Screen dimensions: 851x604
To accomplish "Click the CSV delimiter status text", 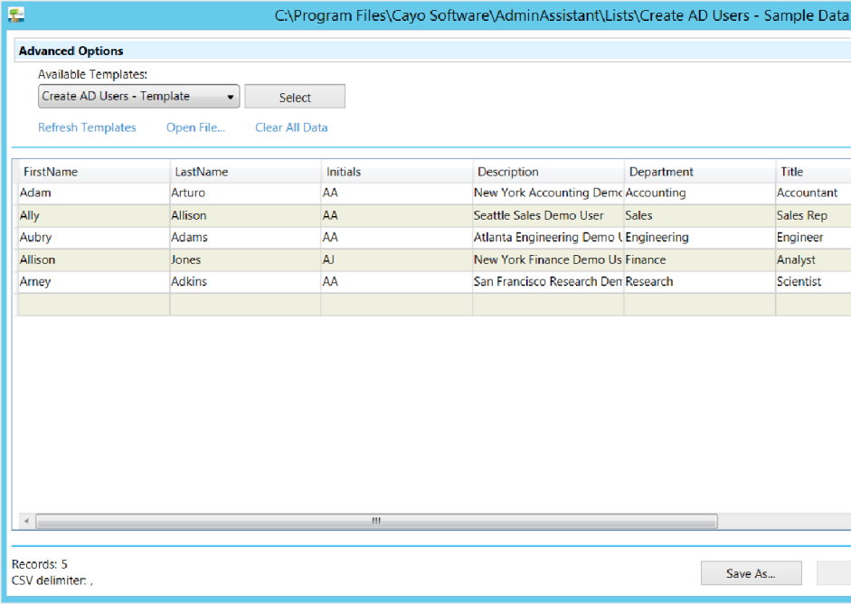I will [x=52, y=580].
